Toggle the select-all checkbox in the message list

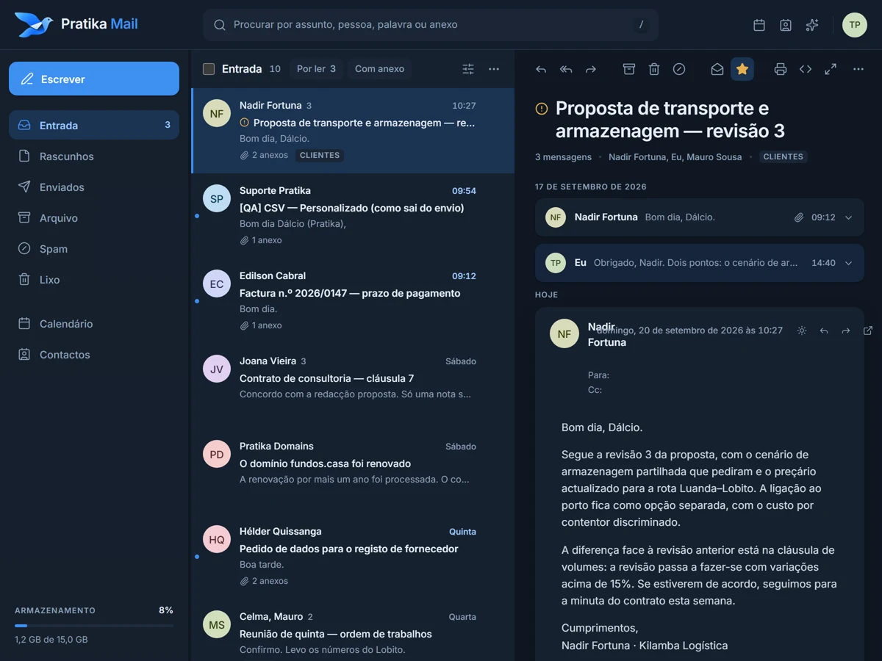click(209, 69)
